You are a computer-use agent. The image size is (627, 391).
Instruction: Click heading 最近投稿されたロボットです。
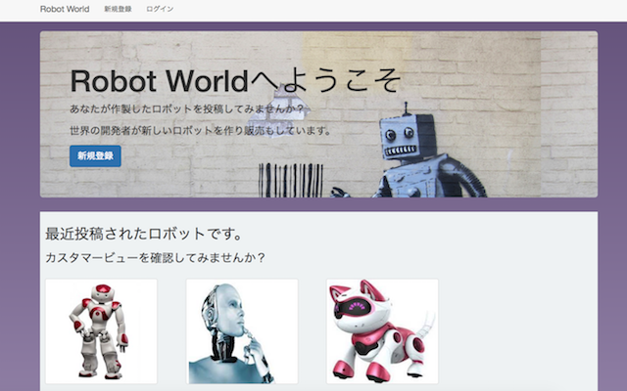point(144,234)
